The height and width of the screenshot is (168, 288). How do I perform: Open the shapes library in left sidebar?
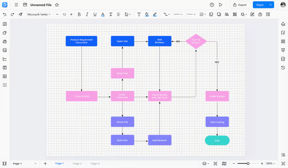tap(5, 33)
